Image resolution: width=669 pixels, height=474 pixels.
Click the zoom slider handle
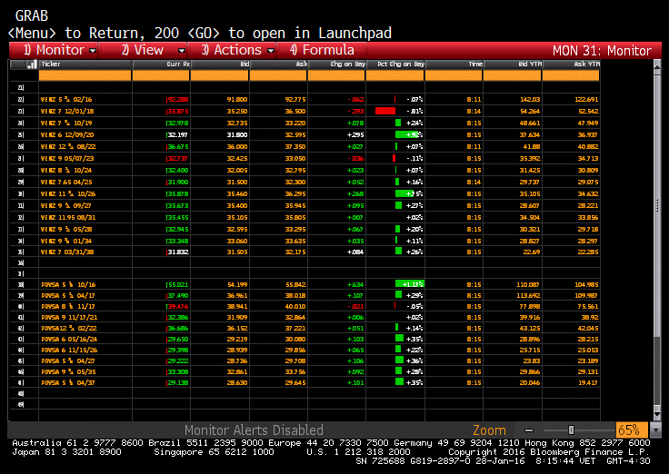pyautogui.click(x=571, y=430)
